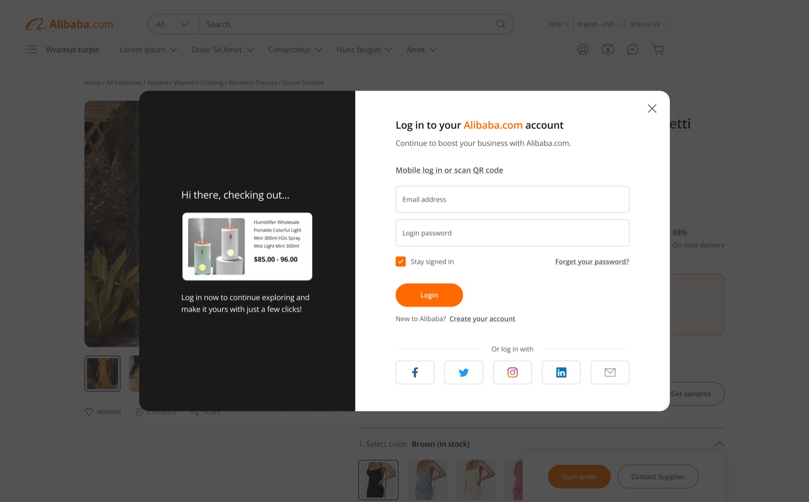Click the Casual Dresses breadcrumb

[x=303, y=83]
